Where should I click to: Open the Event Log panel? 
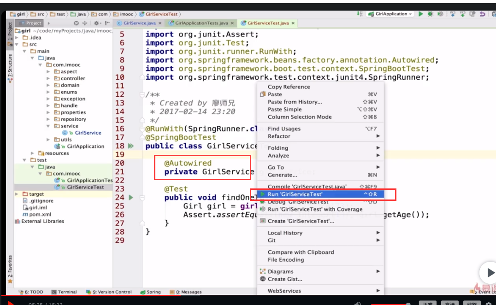[484, 292]
